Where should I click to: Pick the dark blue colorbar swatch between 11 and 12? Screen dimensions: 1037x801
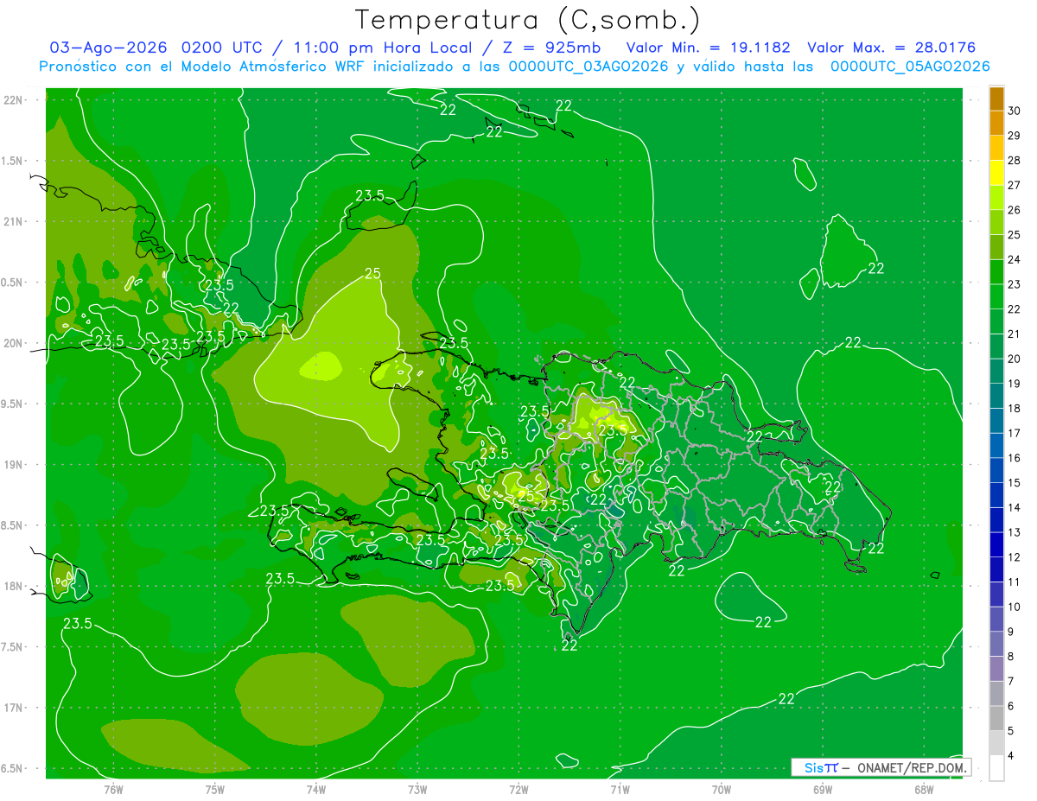[996, 569]
